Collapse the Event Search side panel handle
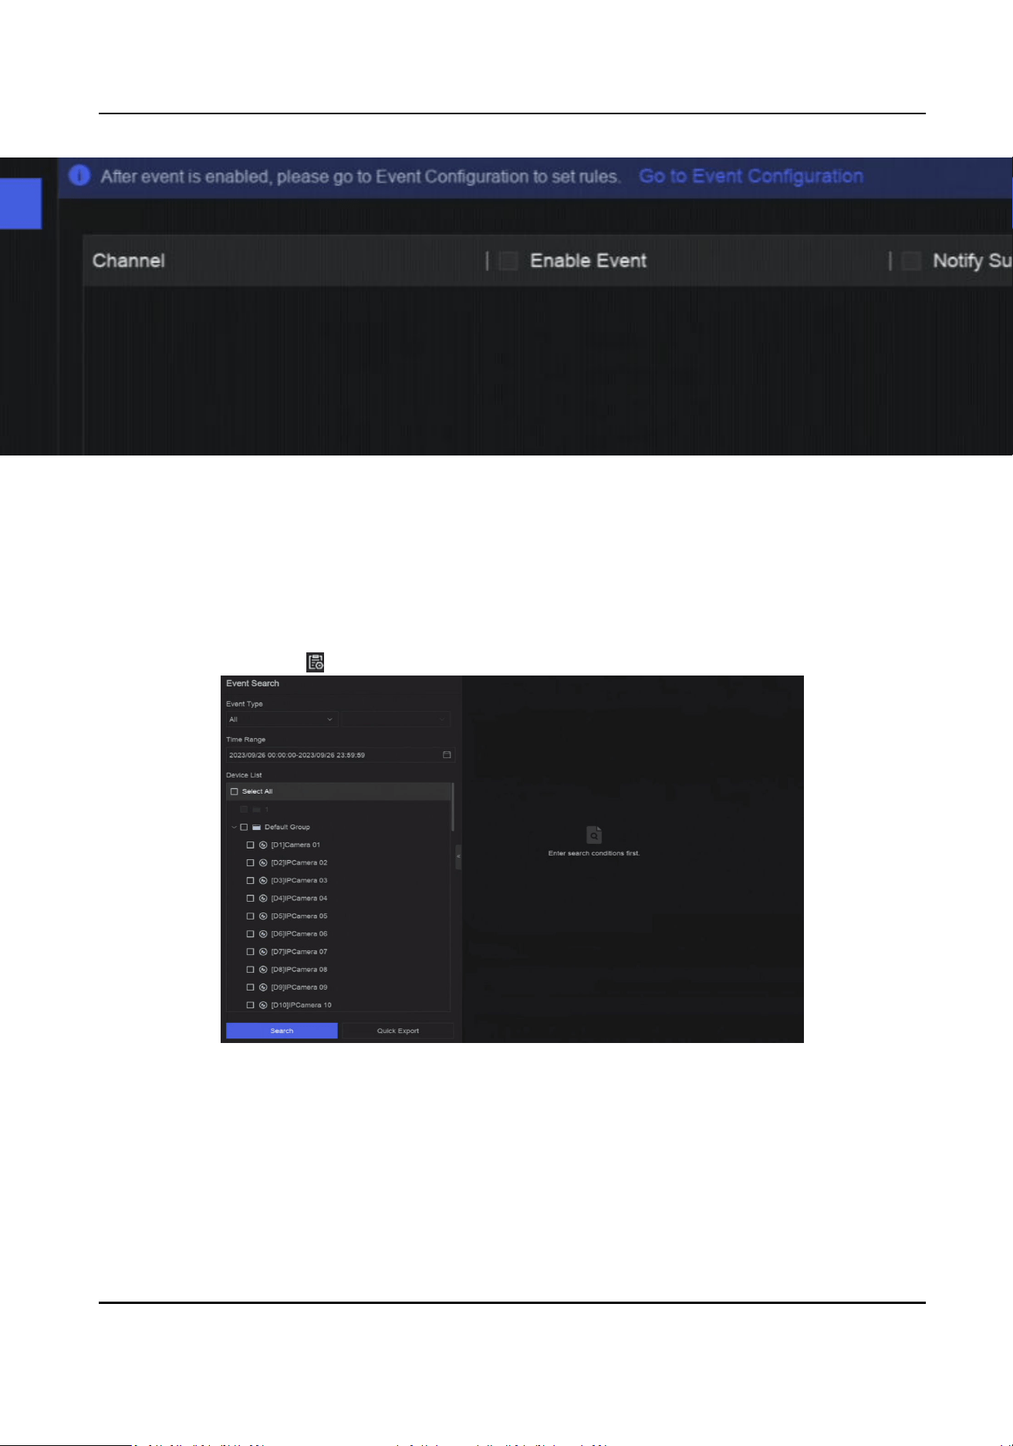Image resolution: width=1013 pixels, height=1446 pixels. click(x=458, y=856)
